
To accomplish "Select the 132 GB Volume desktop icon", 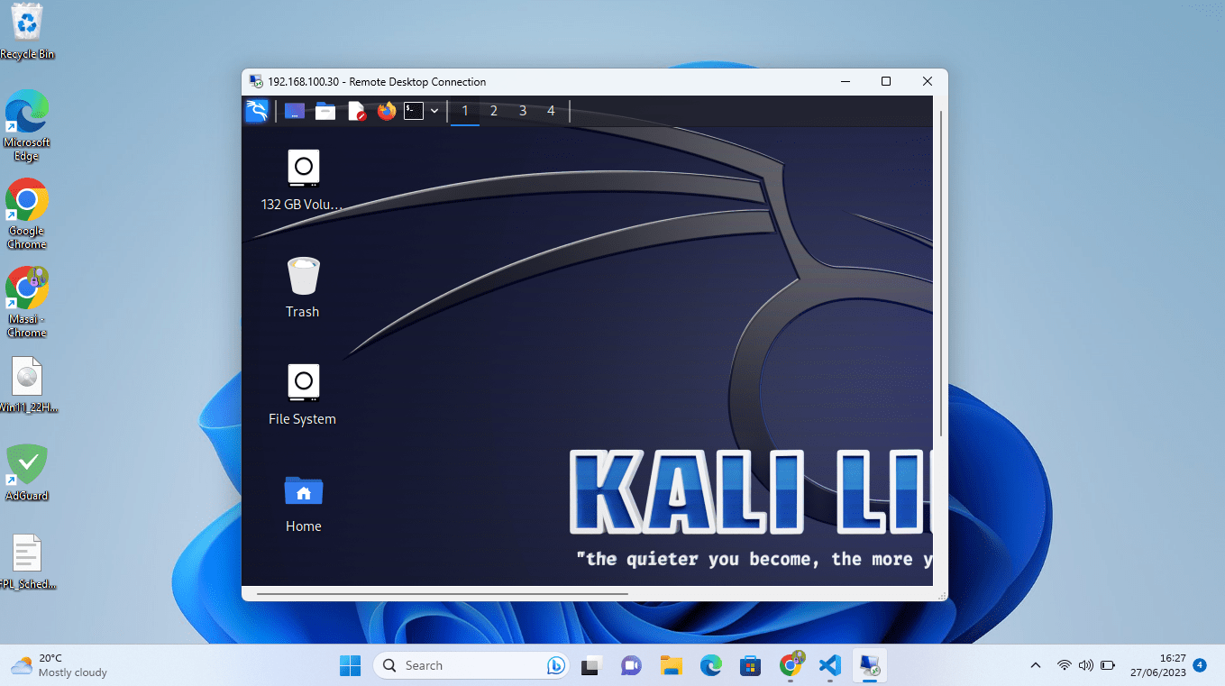I will pos(303,180).
